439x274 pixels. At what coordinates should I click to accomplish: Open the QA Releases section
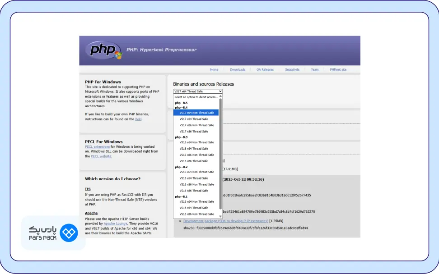[266, 69]
